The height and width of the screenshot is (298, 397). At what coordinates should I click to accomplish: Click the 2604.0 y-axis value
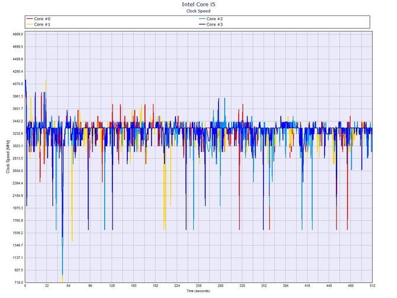(18, 171)
